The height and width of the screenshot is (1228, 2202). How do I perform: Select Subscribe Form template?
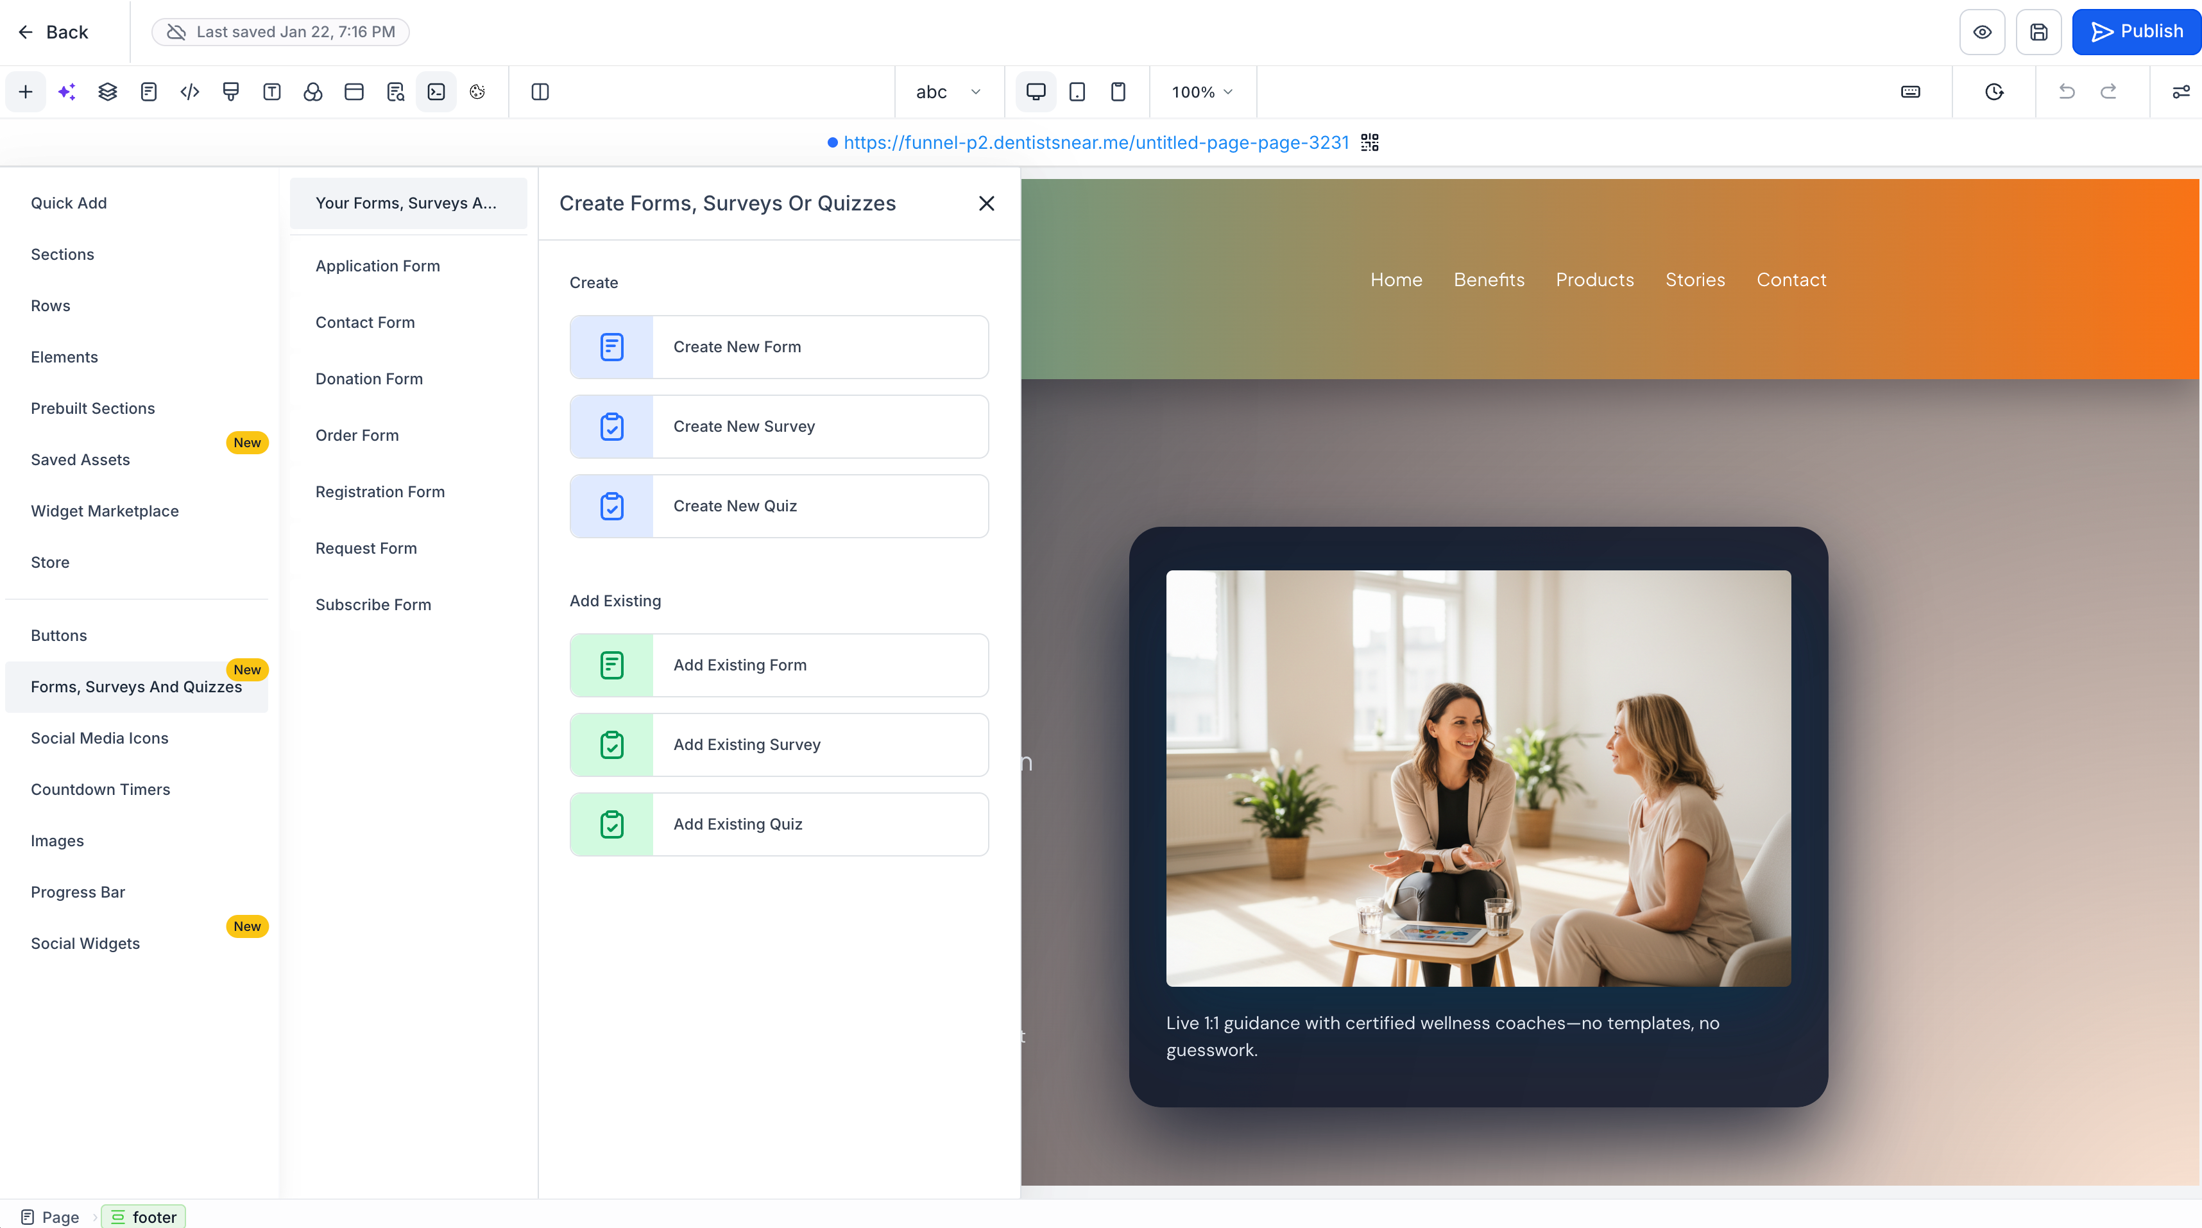tap(409, 604)
